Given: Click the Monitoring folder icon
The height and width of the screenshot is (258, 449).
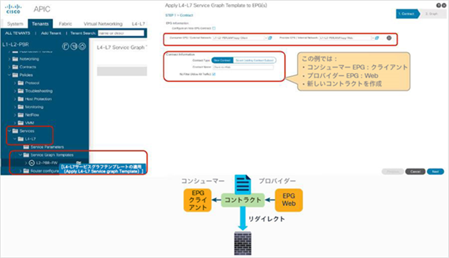Looking at the screenshot, I should click(21, 107).
